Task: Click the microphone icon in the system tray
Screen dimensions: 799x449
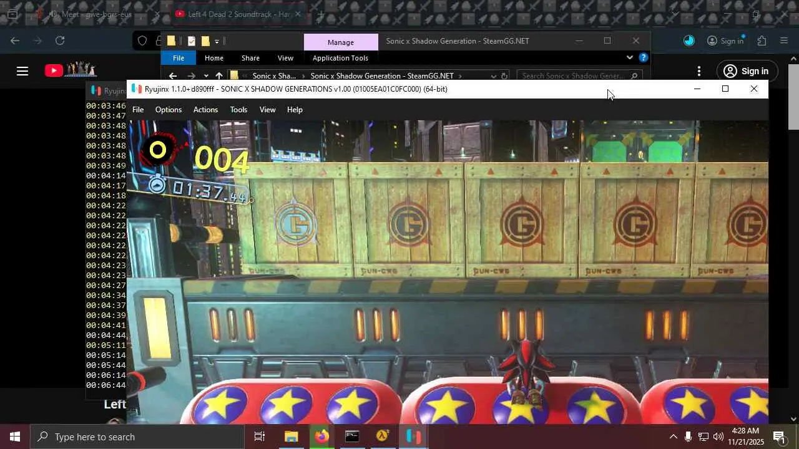Action: tap(688, 437)
